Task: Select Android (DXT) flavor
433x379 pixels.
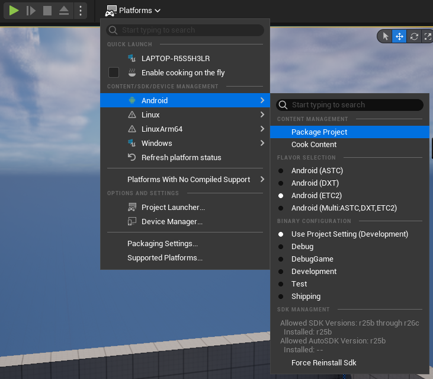Action: pos(349,183)
